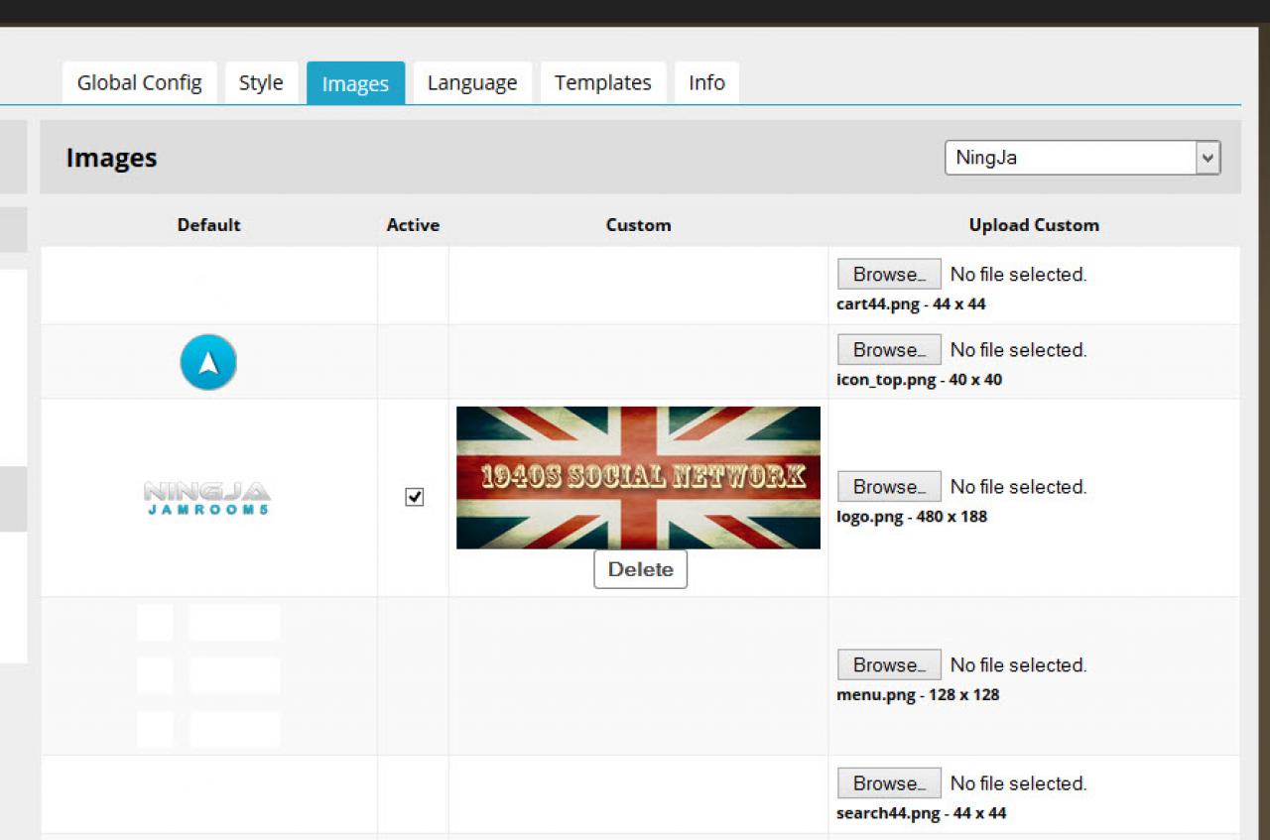Open the NingJa skin dropdown

click(1081, 158)
